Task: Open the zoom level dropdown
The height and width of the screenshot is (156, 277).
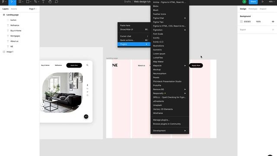Action: pyautogui.click(x=271, y=2)
